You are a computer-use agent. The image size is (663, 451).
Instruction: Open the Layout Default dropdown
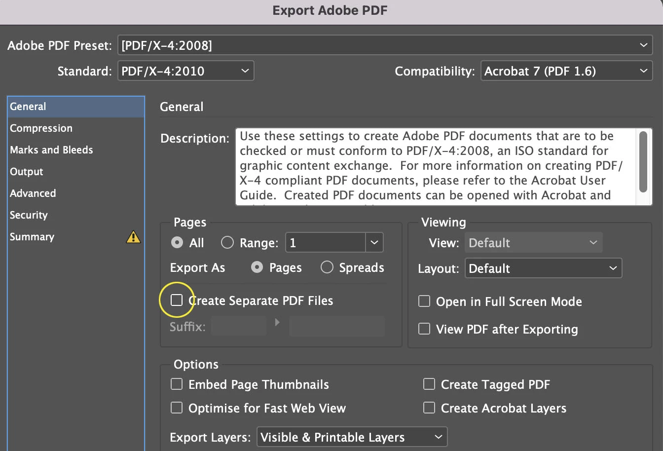pos(543,268)
